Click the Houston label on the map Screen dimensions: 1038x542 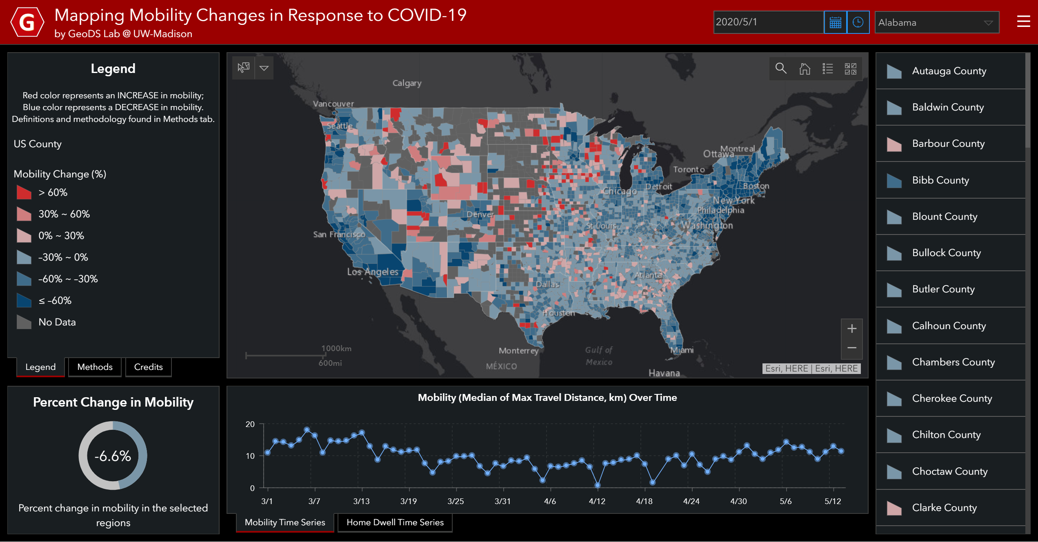coord(558,313)
